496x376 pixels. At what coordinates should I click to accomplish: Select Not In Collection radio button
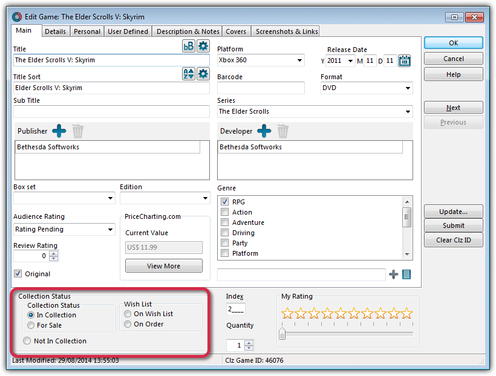pos(27,340)
